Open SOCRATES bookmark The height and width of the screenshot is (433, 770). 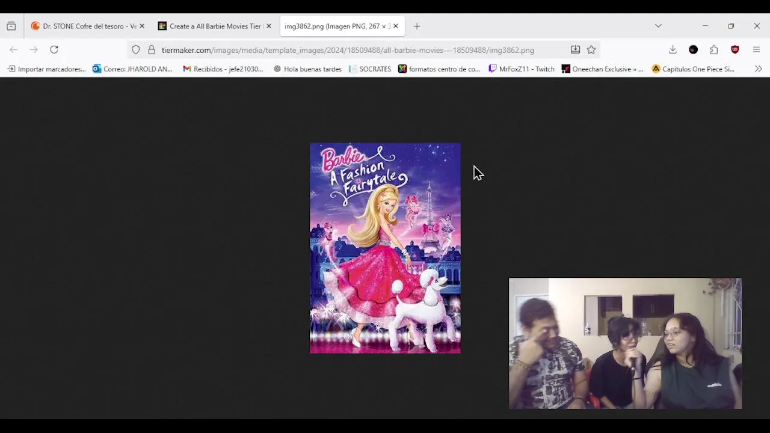click(x=370, y=69)
